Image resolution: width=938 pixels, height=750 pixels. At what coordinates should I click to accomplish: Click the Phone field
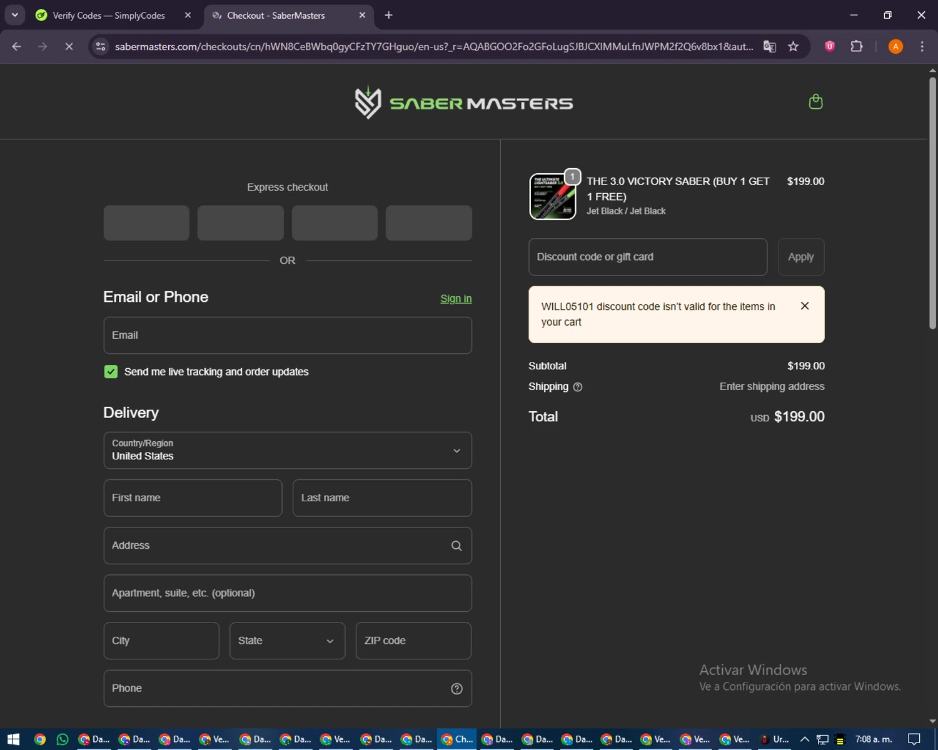coord(288,688)
